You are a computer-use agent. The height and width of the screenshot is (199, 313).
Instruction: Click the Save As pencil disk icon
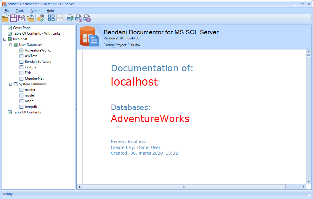click(x=22, y=18)
